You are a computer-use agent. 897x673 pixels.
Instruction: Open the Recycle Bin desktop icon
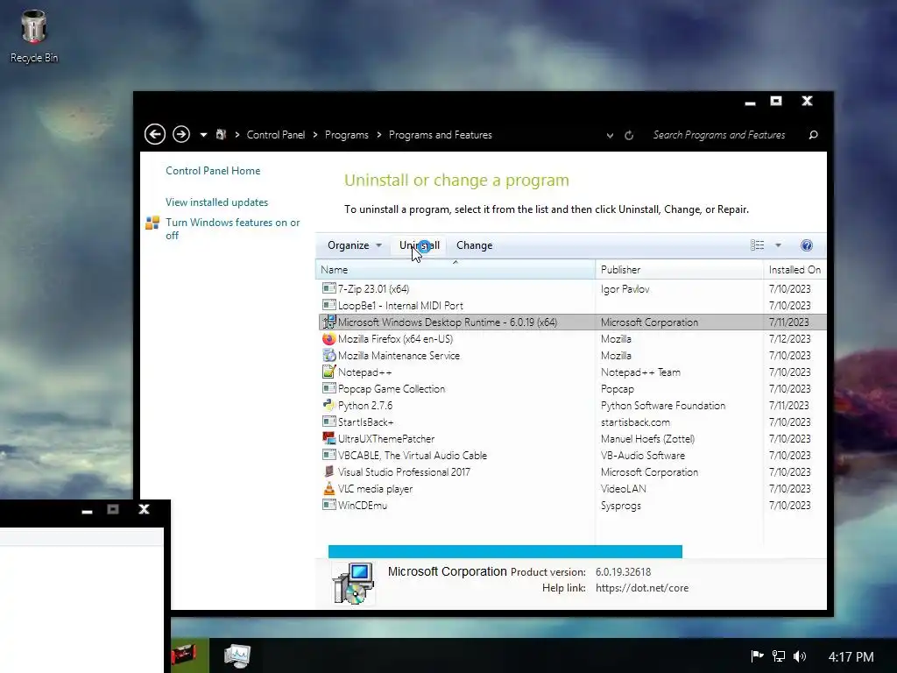click(x=34, y=36)
